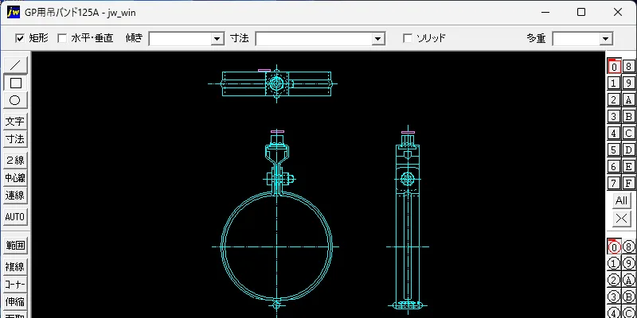Activate the 寸法 dimension tool in left toolbar
This screenshot has height=318, width=637.
click(x=15, y=139)
